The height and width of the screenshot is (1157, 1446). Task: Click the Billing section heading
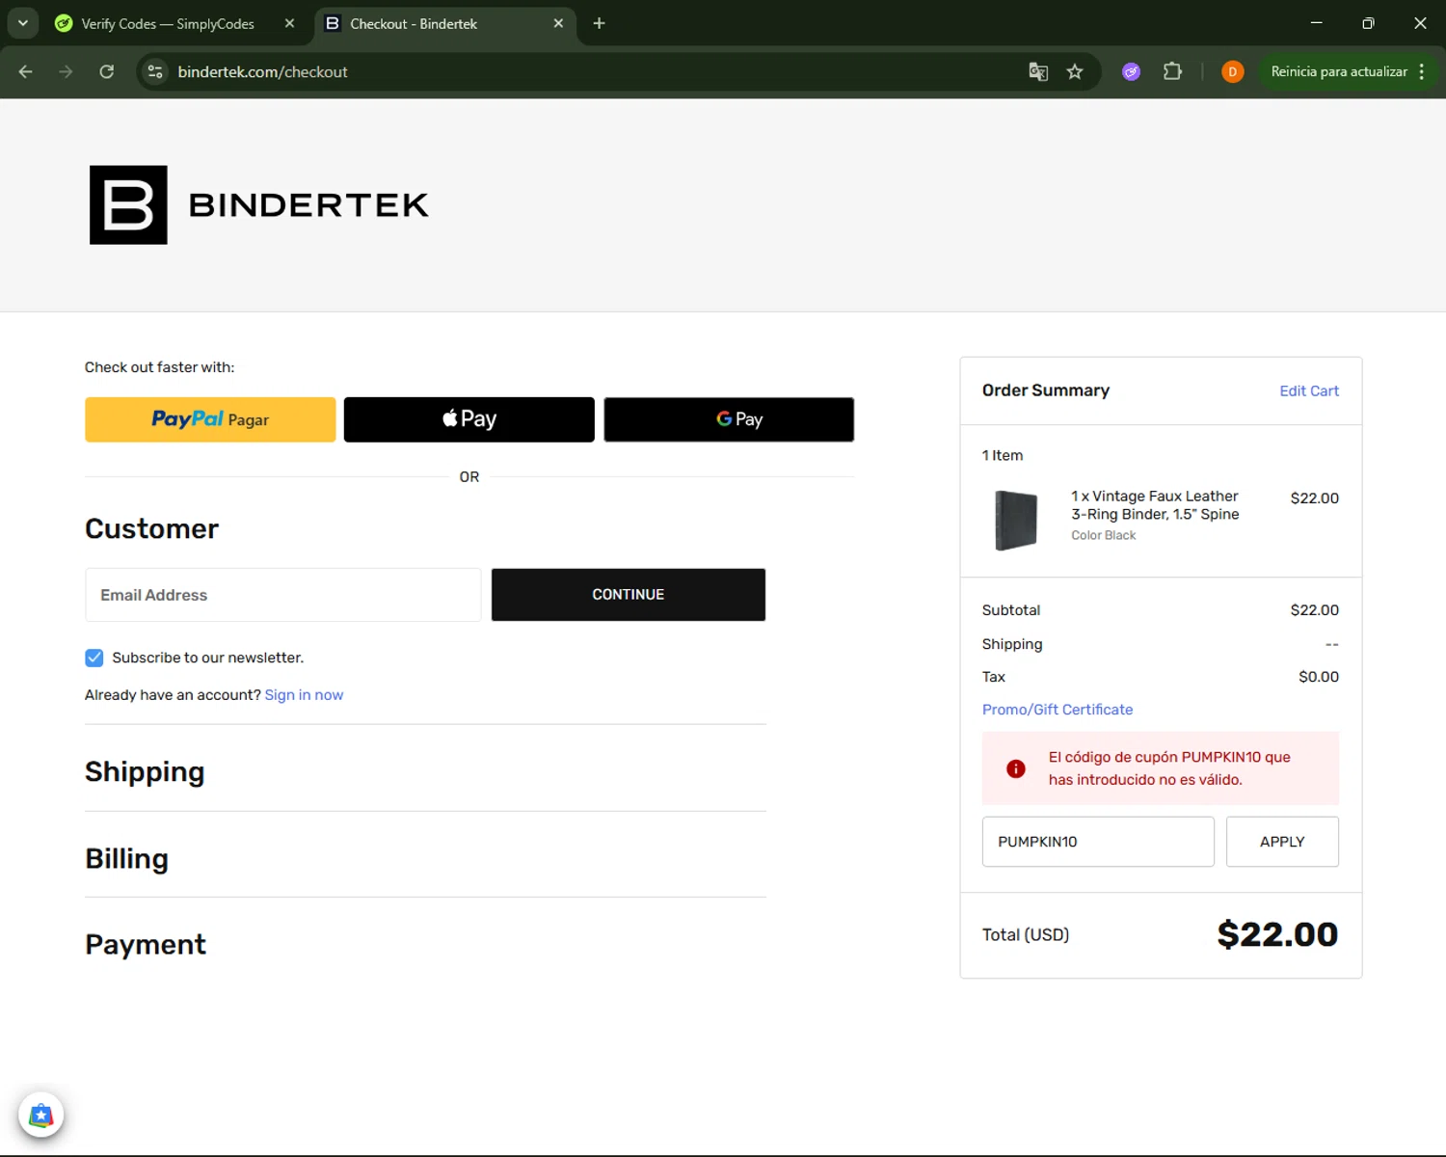point(126,858)
